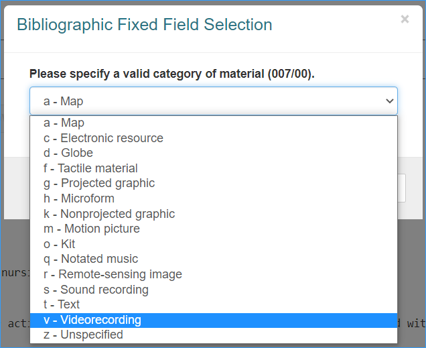This screenshot has width=426, height=348.
Task: Choose 'c - Electronic resource' option
Action: pyautogui.click(x=214, y=138)
